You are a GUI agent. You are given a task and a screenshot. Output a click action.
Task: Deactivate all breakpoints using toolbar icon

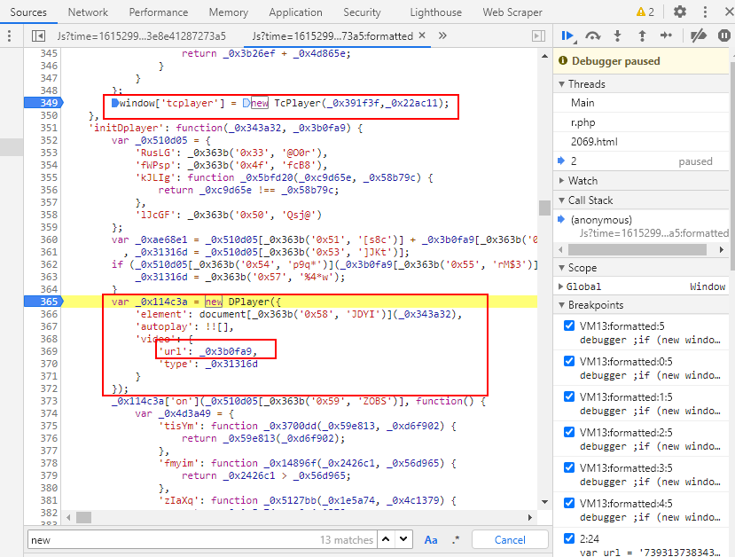pyautogui.click(x=699, y=35)
